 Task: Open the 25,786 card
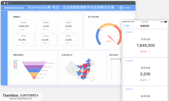pos(23,40)
